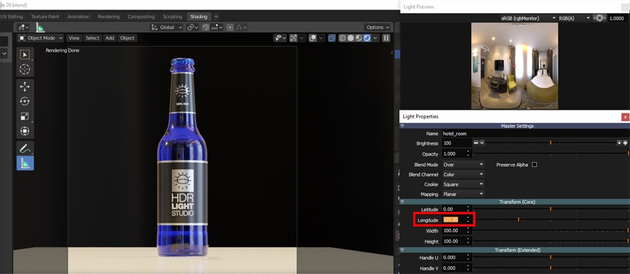Open object visibility and selectability dropdown
The height and width of the screenshot is (274, 630).
click(x=280, y=38)
